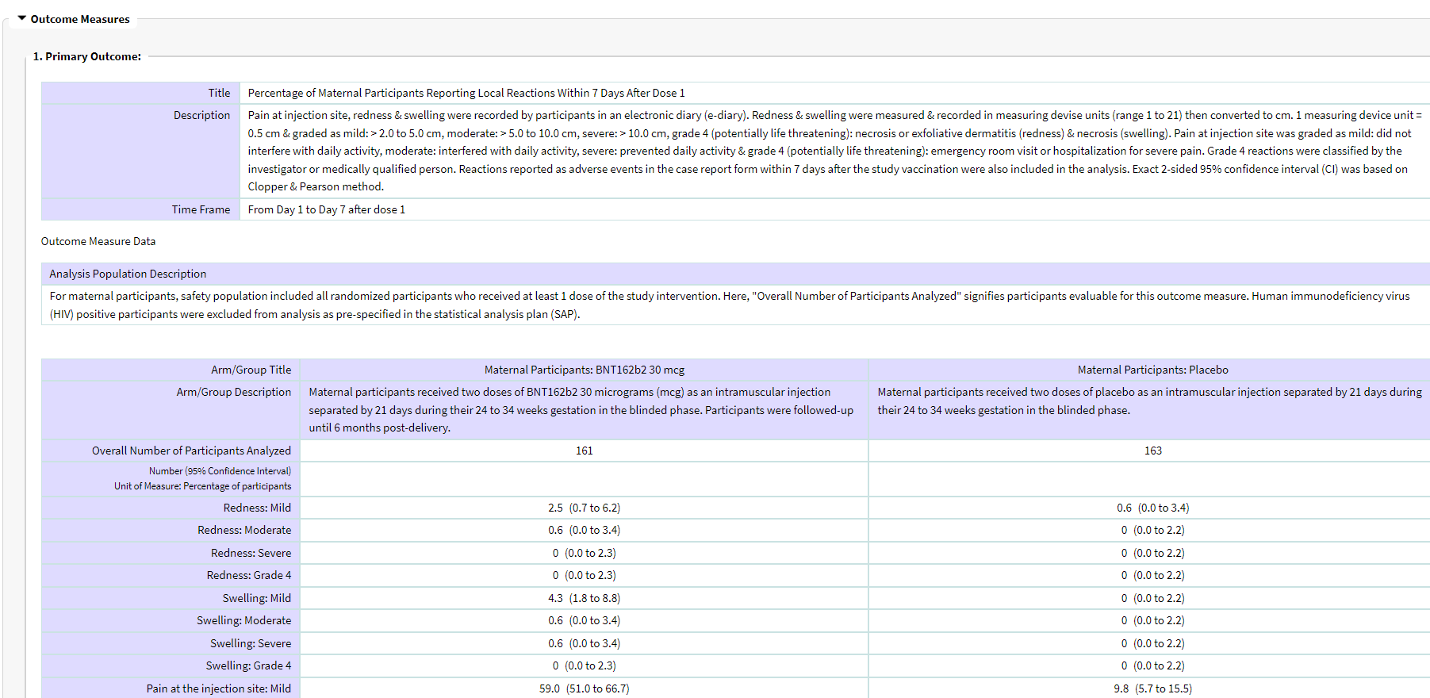Click the participants analyzed value 161

[585, 451]
